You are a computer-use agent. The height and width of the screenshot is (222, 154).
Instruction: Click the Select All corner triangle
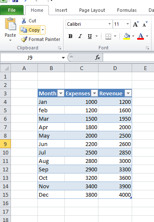tap(5, 68)
